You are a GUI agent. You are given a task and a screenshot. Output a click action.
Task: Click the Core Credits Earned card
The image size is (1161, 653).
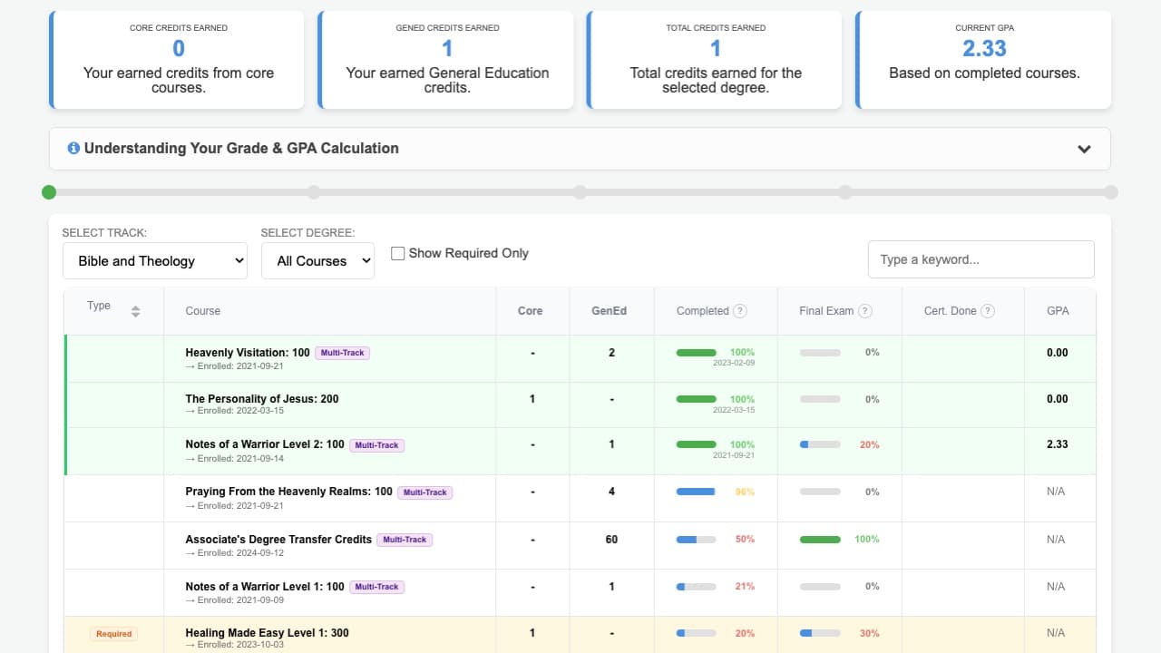(x=178, y=60)
